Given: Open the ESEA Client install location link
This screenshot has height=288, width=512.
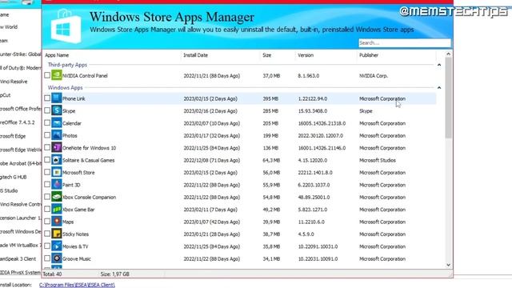Looking at the screenshot, I should tap(77, 285).
